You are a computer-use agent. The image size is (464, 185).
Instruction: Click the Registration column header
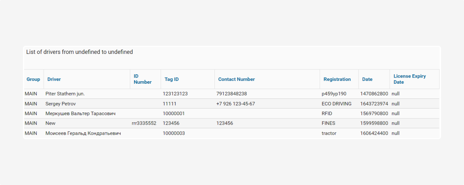click(337, 79)
